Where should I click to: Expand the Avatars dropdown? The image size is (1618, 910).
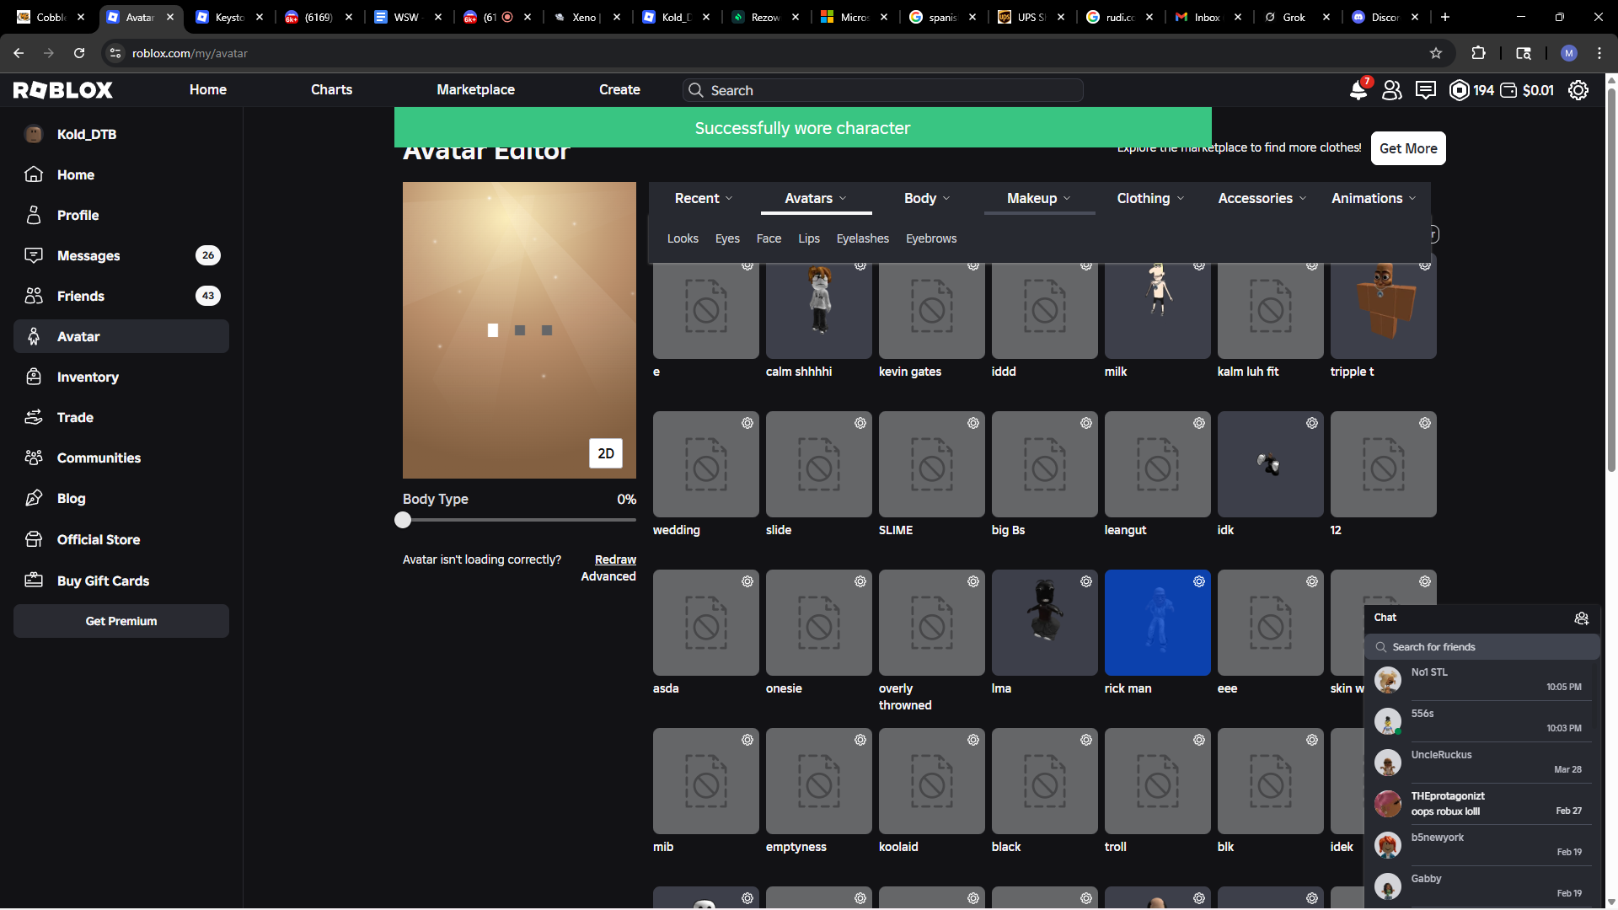coord(816,198)
